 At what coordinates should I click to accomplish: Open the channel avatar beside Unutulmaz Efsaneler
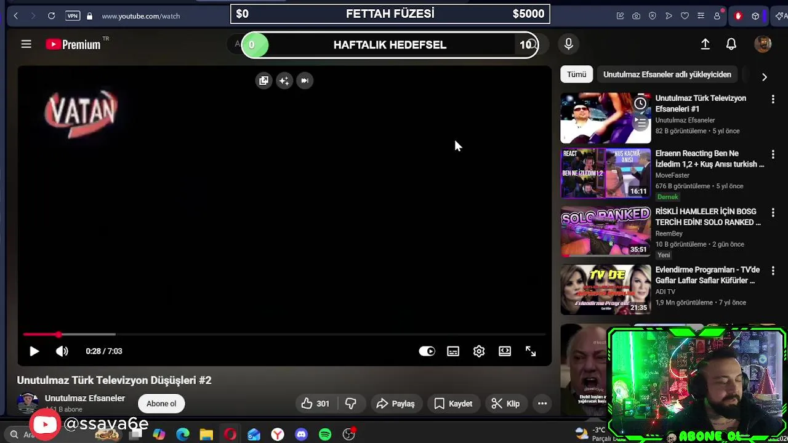[x=28, y=403]
